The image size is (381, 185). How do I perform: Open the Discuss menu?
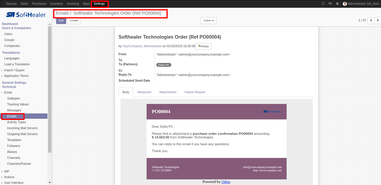11,4
